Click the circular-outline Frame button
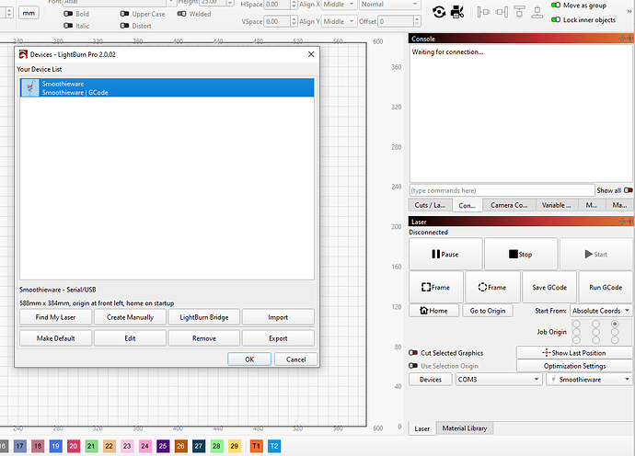The height and width of the screenshot is (456, 635). [x=492, y=287]
